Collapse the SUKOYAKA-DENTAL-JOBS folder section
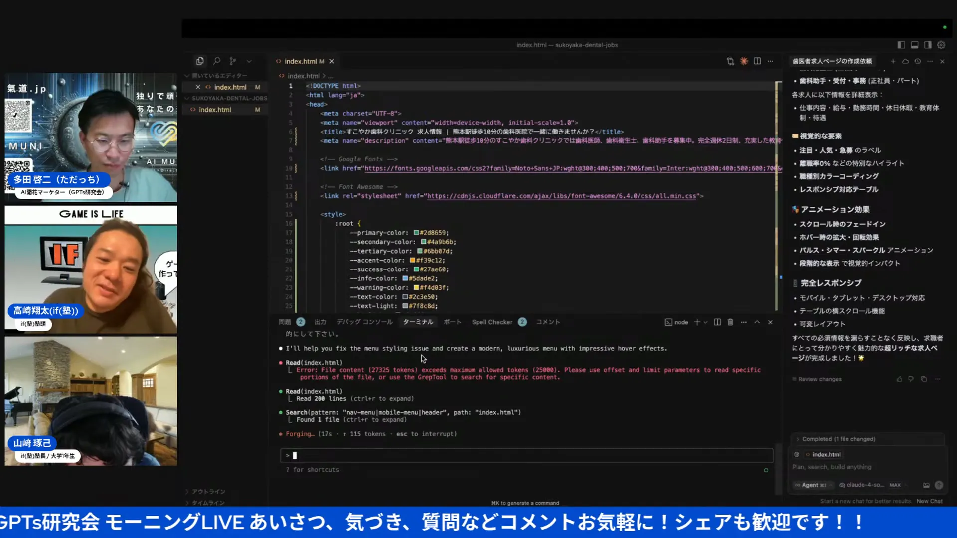 227,98
